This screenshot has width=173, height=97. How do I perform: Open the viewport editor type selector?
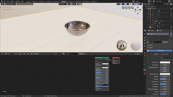pyautogui.click(x=2, y=4)
